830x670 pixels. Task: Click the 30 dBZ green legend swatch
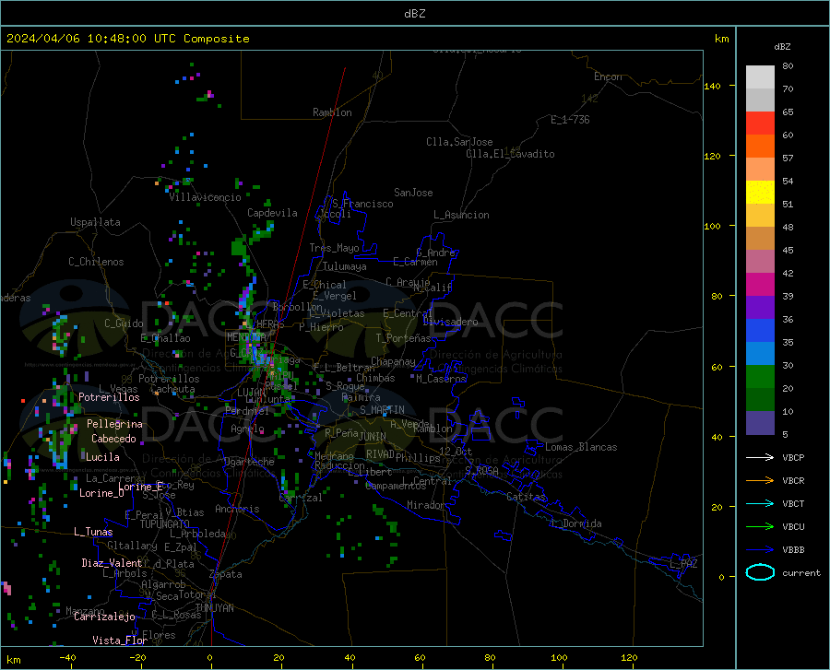[x=760, y=377]
